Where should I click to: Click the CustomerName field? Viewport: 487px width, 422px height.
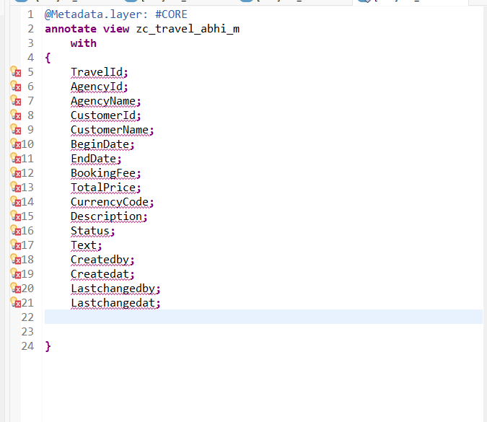[x=110, y=130]
